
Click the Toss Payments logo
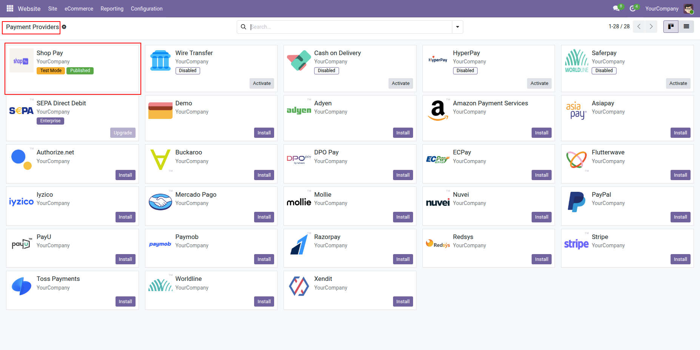point(21,286)
